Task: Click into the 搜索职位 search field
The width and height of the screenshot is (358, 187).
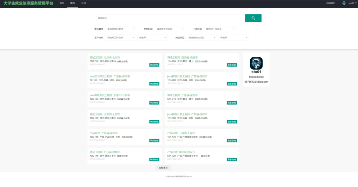Action: click(170, 18)
